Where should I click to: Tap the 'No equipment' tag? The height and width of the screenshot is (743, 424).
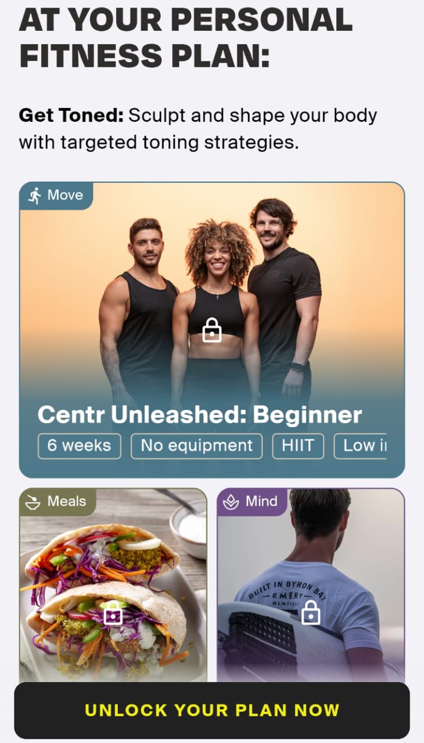pyautogui.click(x=196, y=446)
